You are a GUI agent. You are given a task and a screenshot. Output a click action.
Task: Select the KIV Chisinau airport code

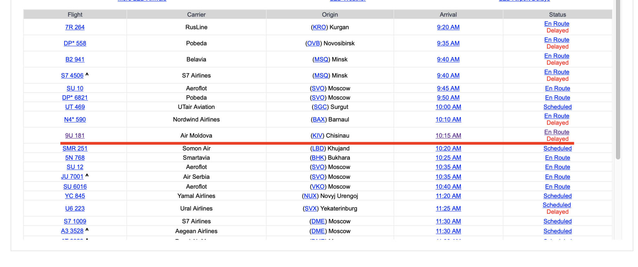(x=317, y=136)
